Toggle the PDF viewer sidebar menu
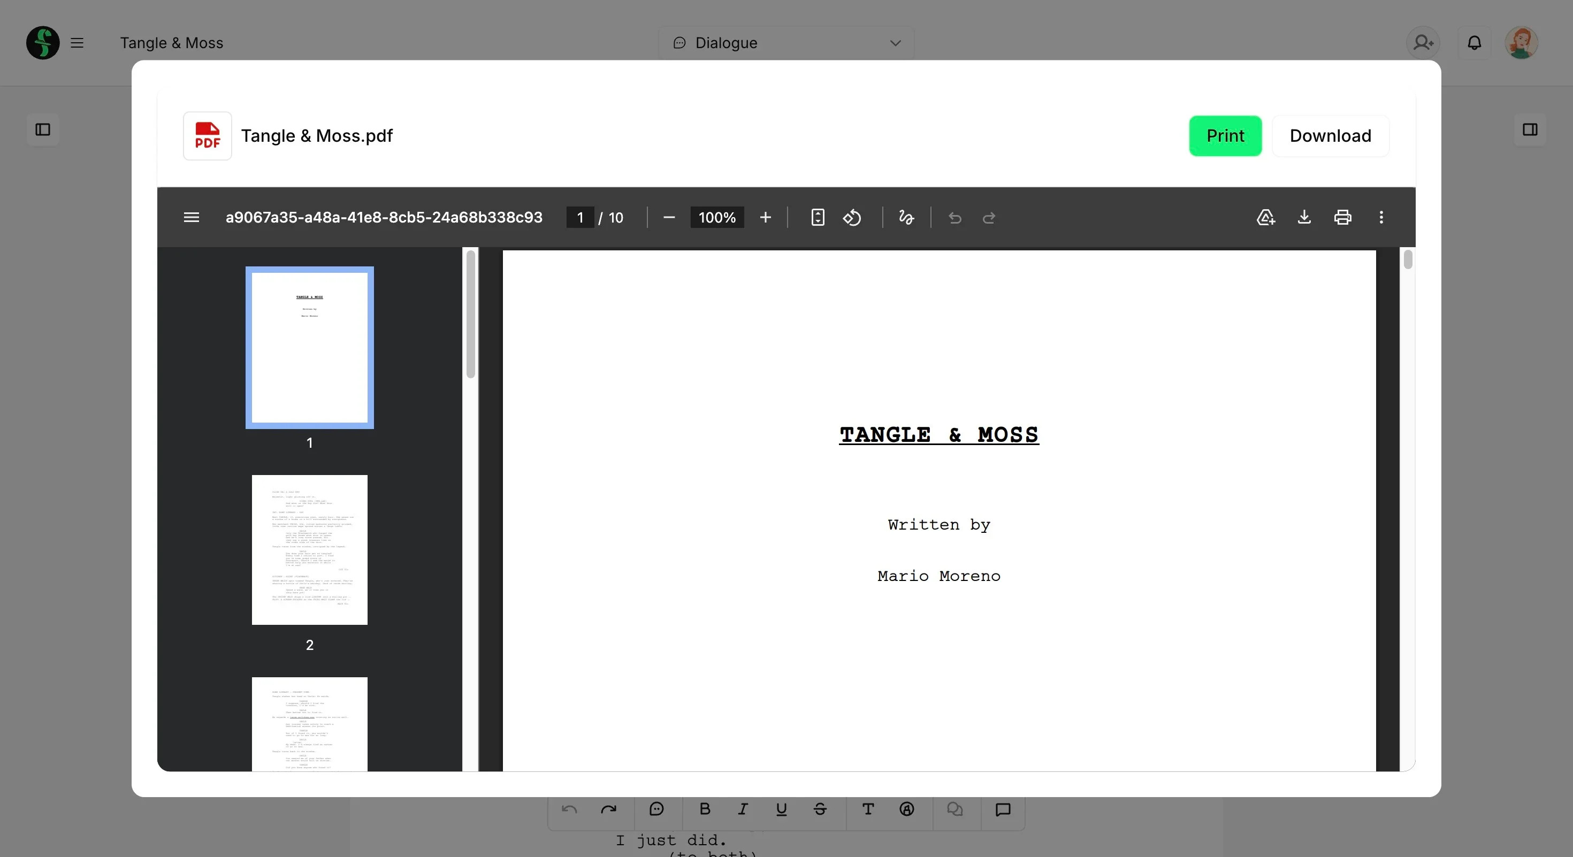This screenshot has width=1573, height=857. [191, 217]
